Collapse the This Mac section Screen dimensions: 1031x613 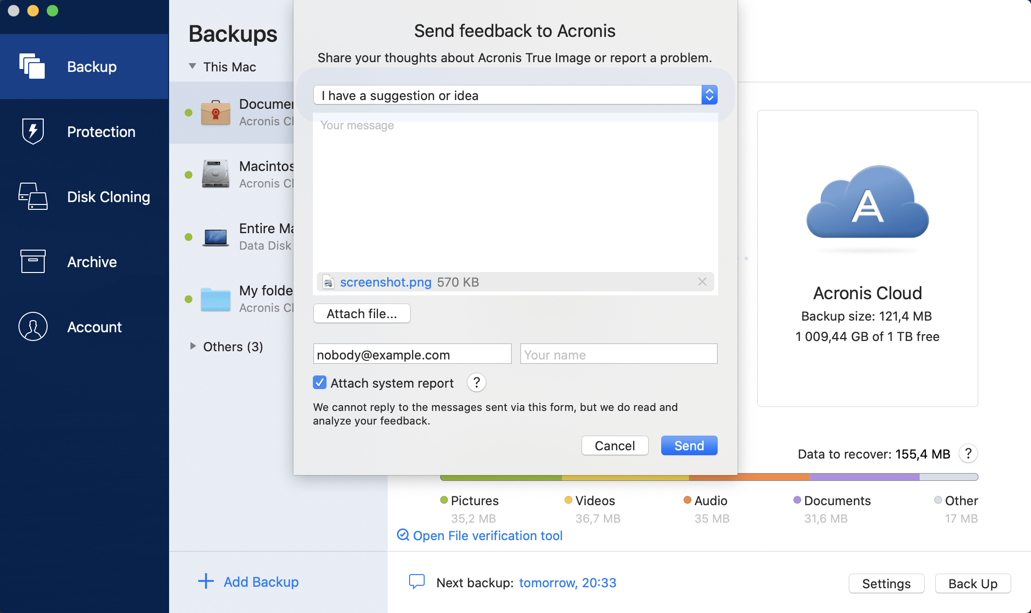(x=192, y=66)
